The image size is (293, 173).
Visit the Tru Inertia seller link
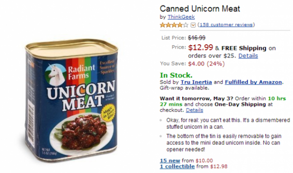click(x=196, y=82)
